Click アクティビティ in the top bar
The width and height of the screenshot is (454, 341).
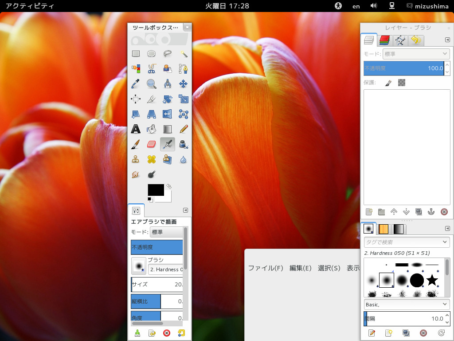pos(30,6)
